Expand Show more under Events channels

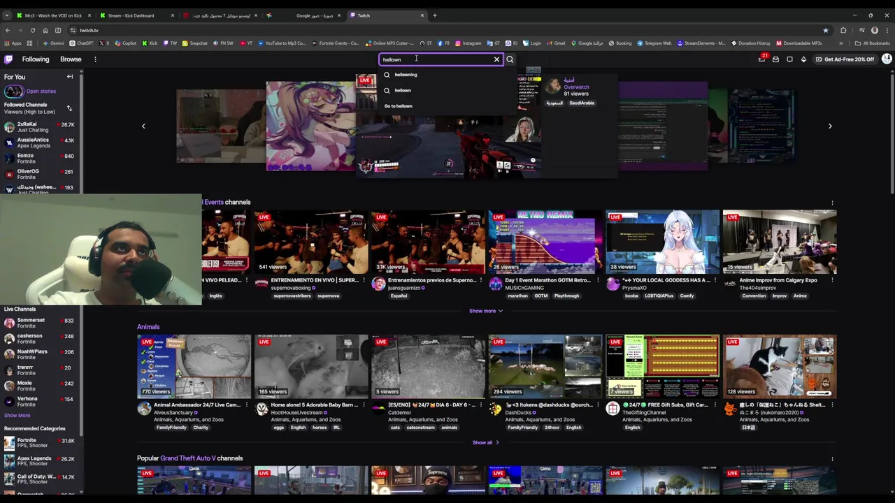point(486,311)
